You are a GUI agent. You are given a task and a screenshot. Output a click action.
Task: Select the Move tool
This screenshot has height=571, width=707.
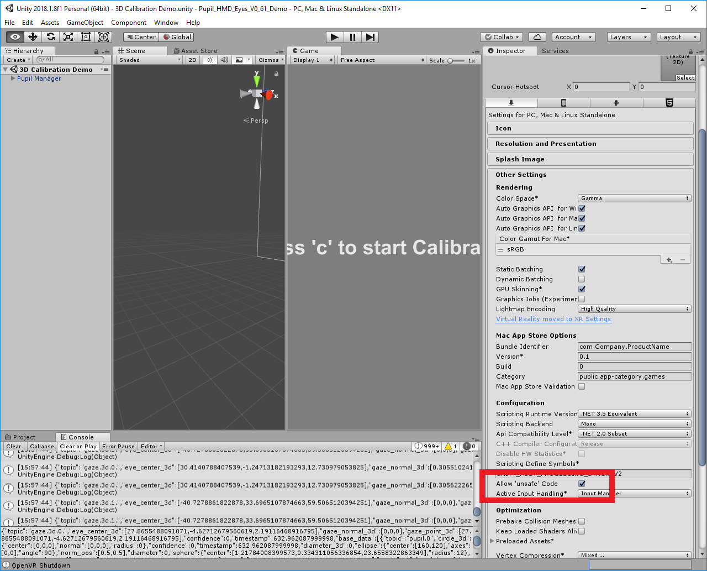click(x=33, y=37)
